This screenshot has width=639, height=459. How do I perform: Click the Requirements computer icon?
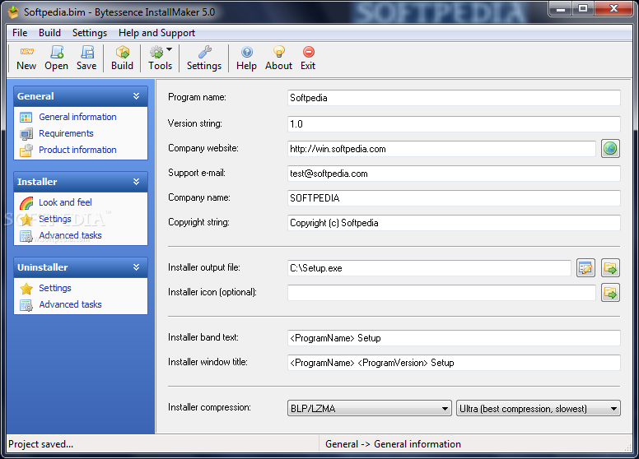[x=26, y=133]
